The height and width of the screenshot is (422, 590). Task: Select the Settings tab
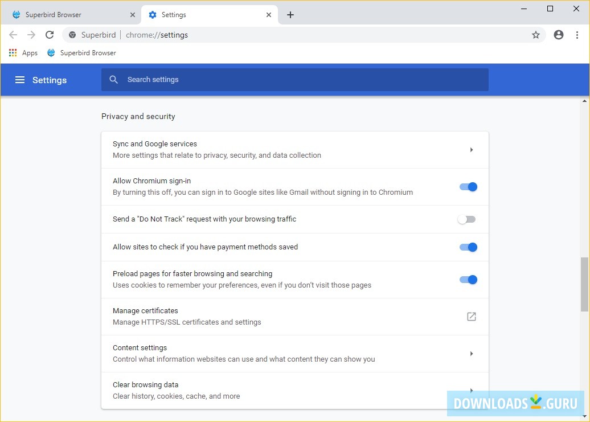tap(210, 15)
